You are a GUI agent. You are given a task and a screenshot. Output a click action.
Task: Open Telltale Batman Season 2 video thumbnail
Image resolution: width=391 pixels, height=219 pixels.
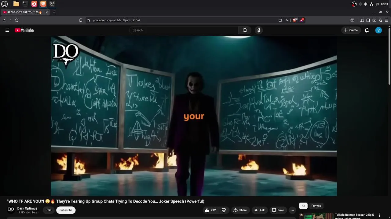pos(316,216)
